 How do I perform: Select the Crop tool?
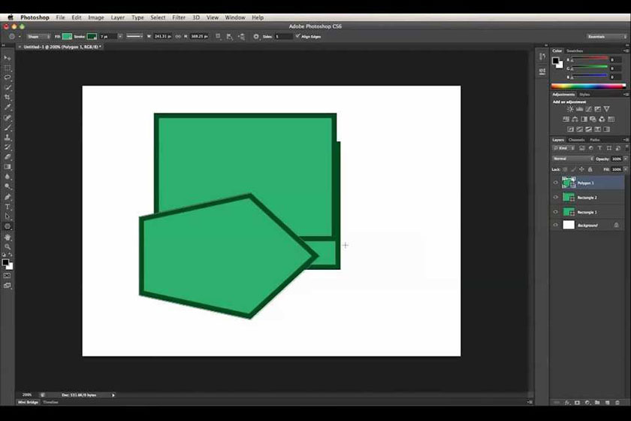8,98
